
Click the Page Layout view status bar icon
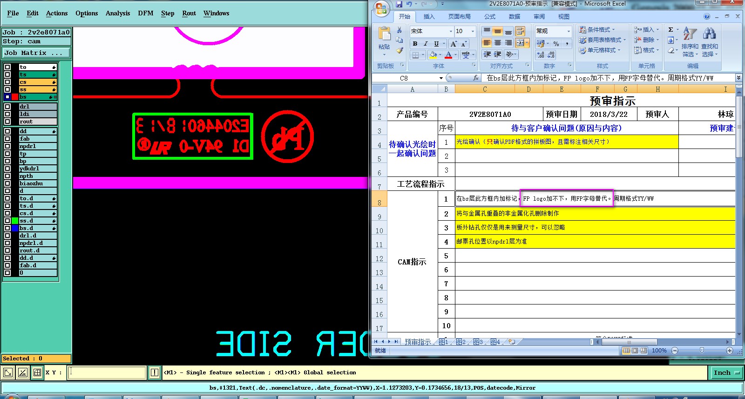coord(635,351)
